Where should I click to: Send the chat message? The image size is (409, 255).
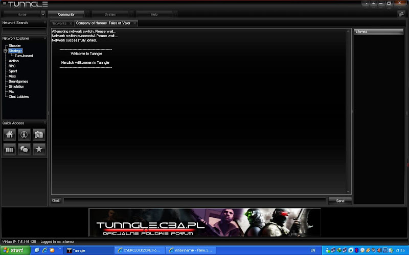pyautogui.click(x=340, y=200)
